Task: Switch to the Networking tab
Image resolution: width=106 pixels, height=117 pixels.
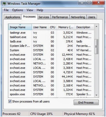Action: pyautogui.click(x=78, y=17)
